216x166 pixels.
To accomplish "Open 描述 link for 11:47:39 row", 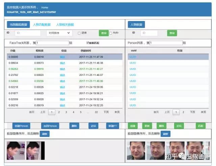I will coord(62,57).
